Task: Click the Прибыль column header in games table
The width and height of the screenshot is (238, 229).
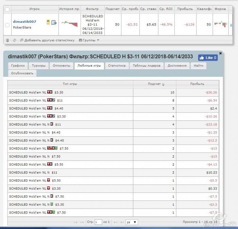Action: pyautogui.click(x=198, y=84)
